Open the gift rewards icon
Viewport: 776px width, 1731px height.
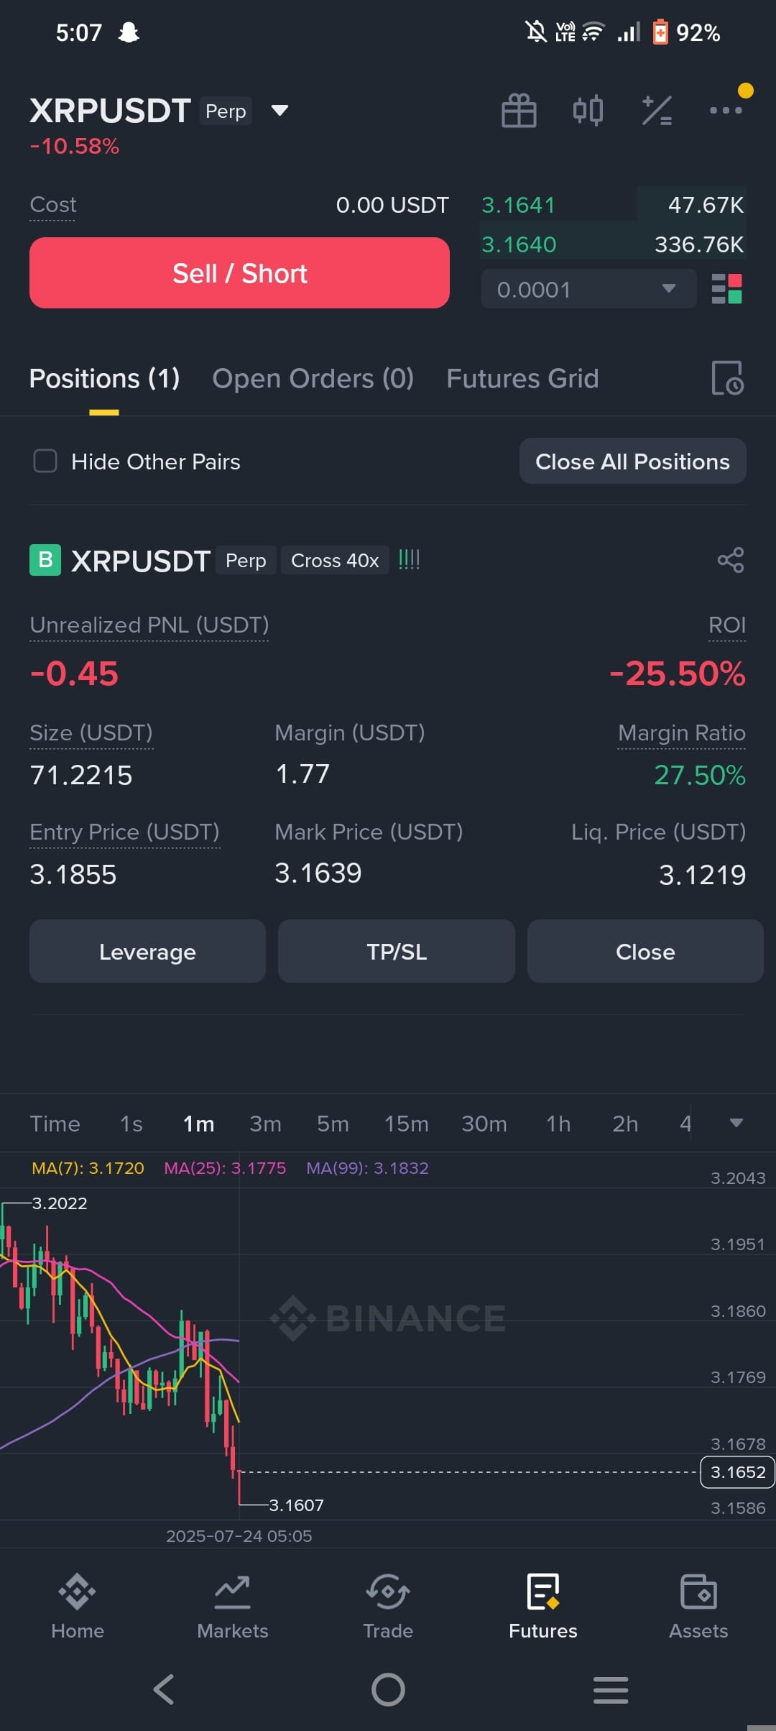[x=519, y=111]
